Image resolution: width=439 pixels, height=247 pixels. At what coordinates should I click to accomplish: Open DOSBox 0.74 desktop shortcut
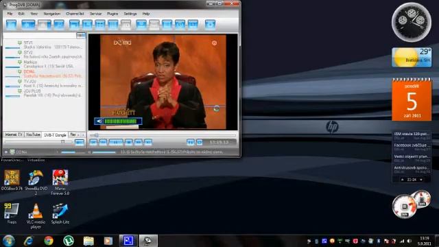pyautogui.click(x=12, y=180)
